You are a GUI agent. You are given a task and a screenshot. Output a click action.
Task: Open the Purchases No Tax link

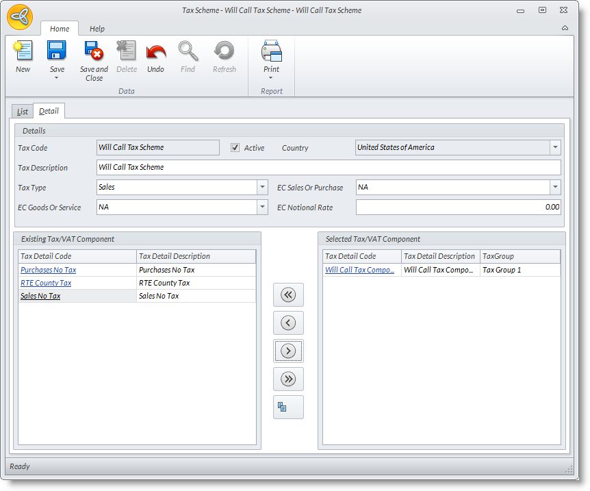(x=48, y=270)
